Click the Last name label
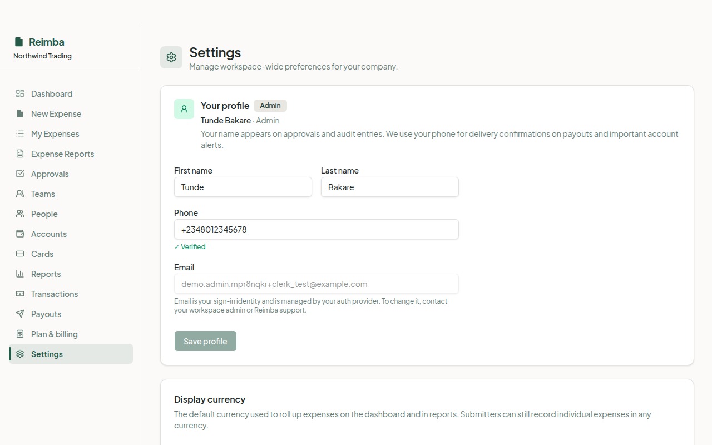The height and width of the screenshot is (445, 712). 340,170
